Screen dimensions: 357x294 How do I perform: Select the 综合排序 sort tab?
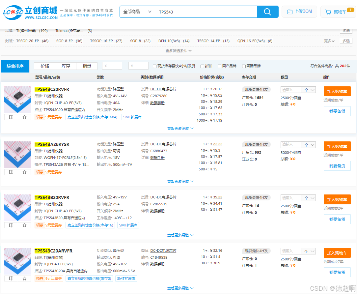[15, 66]
